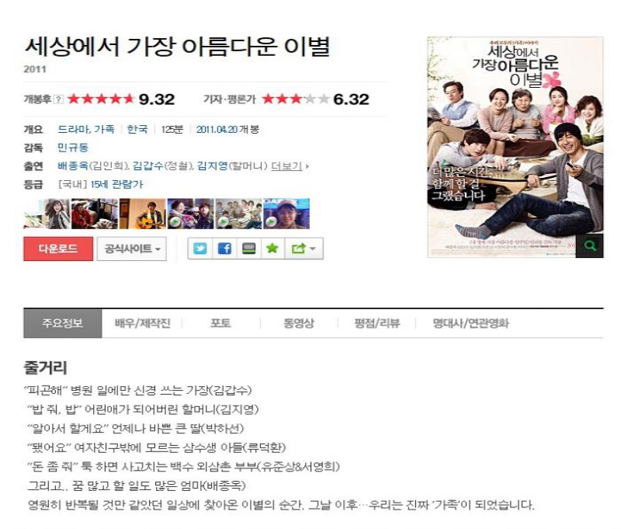Open the guitar player photo thumbnail
Viewport: 621px width, 529px height.
tap(143, 214)
